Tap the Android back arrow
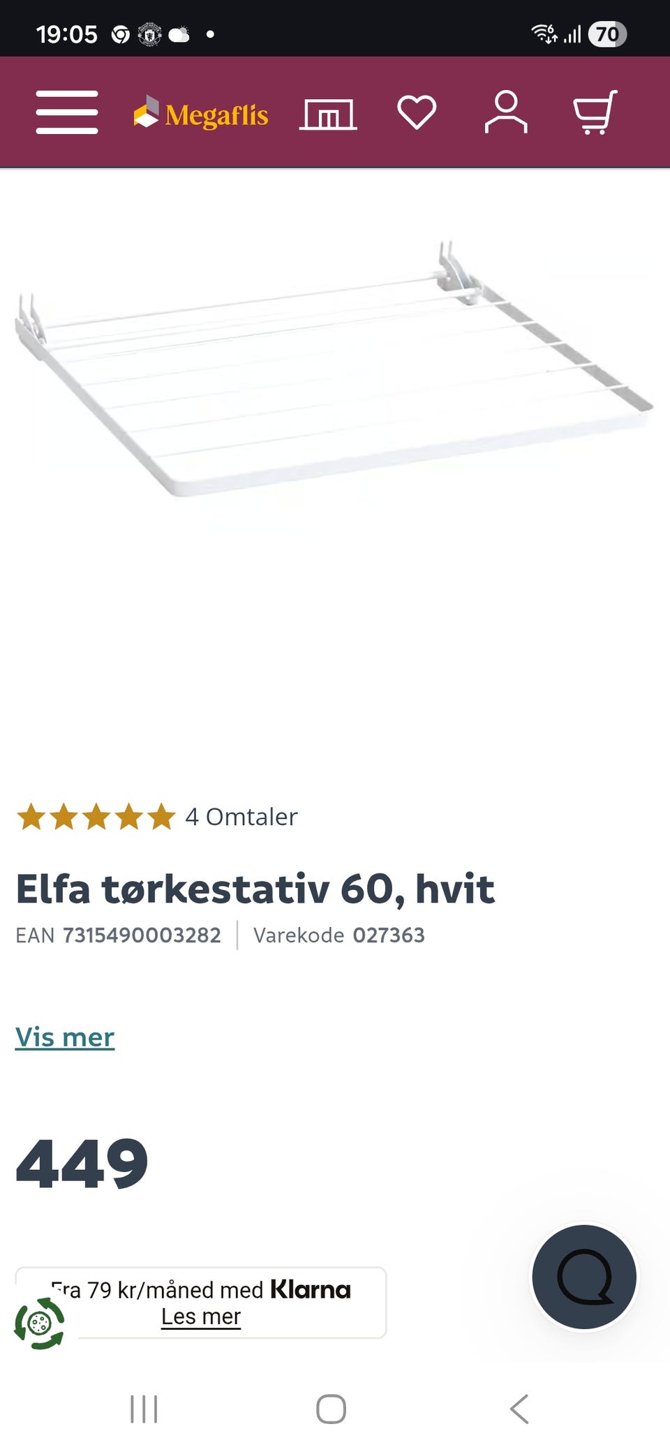Viewport: 670px width, 1452px height. 519,1409
